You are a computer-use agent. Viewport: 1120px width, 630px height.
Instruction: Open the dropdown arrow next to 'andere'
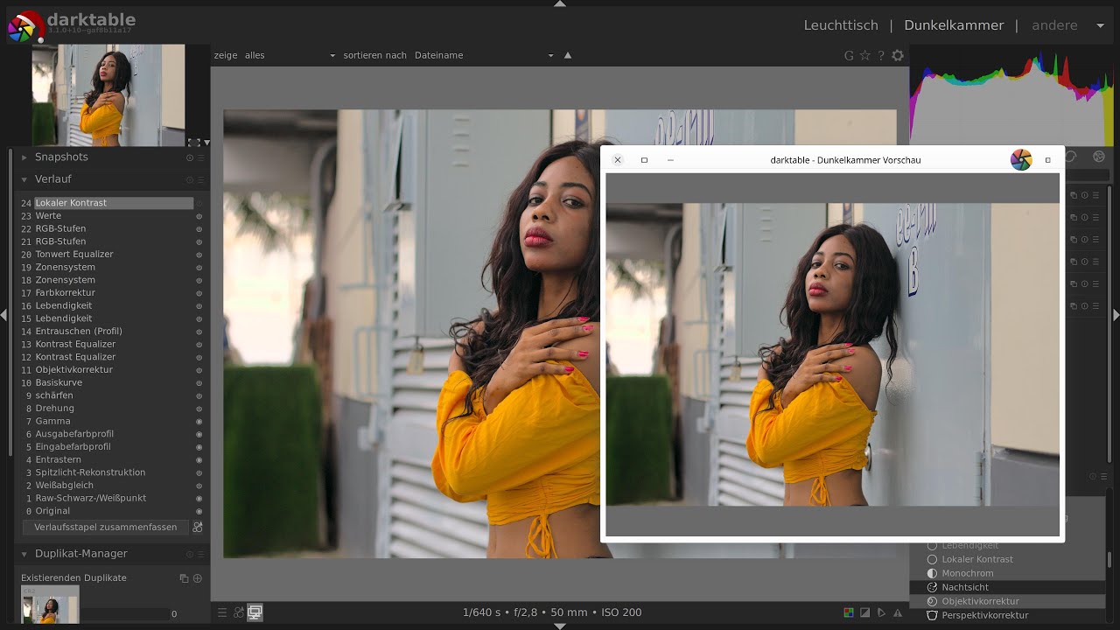tap(1101, 25)
